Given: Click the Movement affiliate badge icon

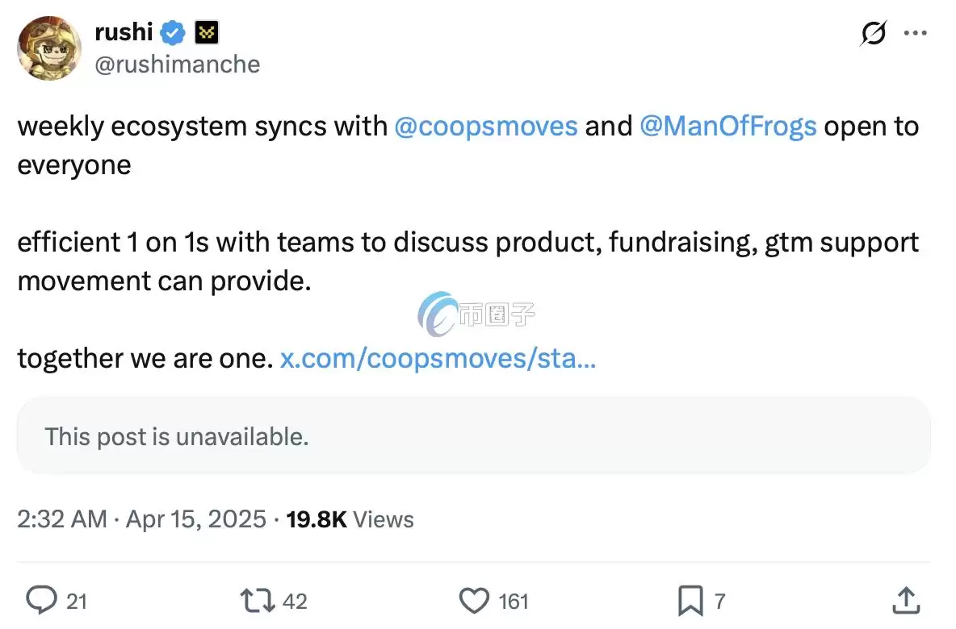Looking at the screenshot, I should 207,33.
